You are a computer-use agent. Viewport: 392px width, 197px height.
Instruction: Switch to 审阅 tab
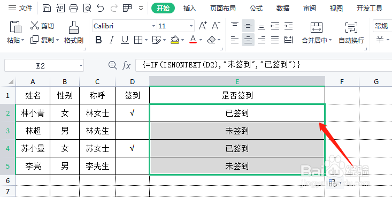[310, 8]
